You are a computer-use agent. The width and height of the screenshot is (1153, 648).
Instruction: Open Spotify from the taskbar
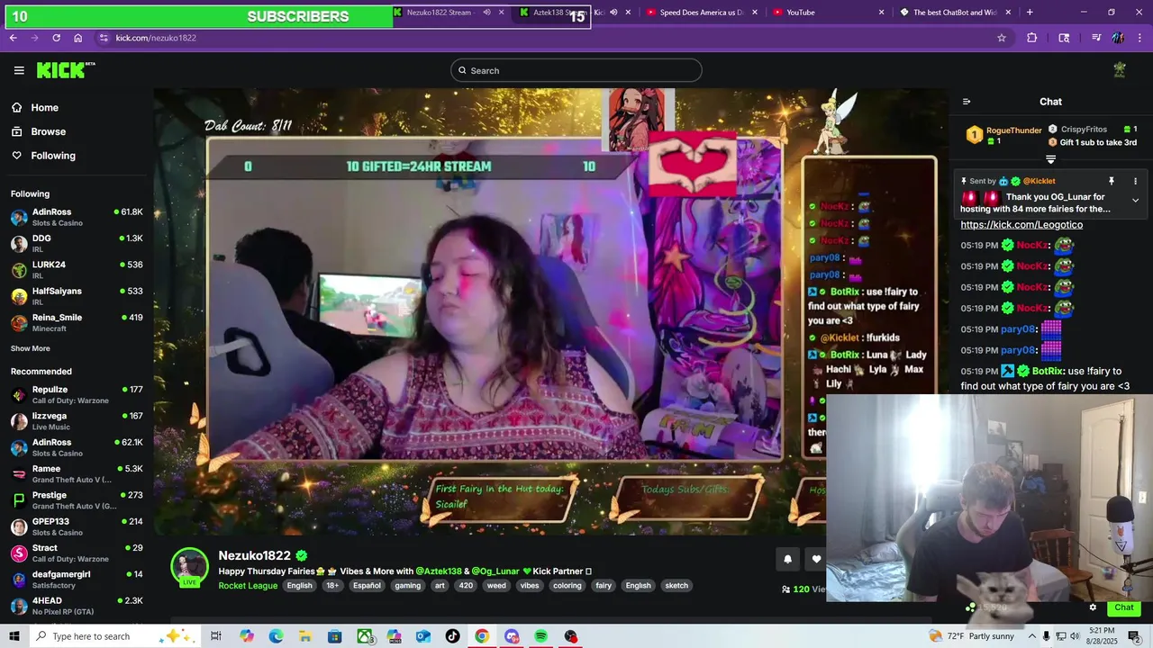(x=540, y=636)
